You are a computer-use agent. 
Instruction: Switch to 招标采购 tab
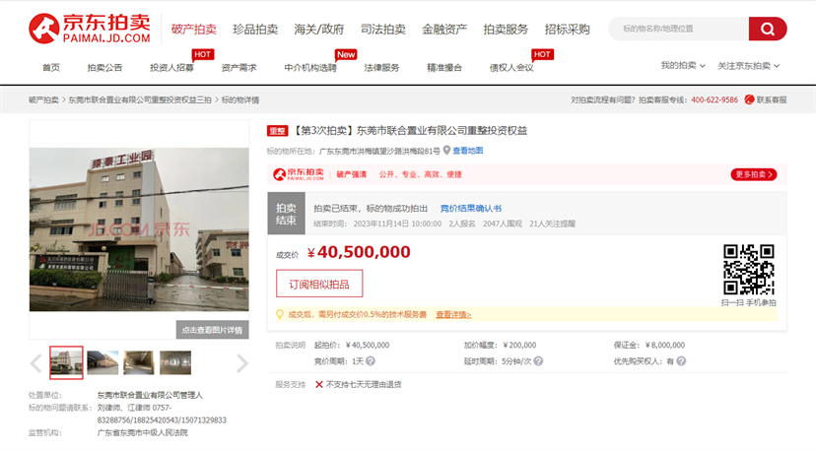568,30
